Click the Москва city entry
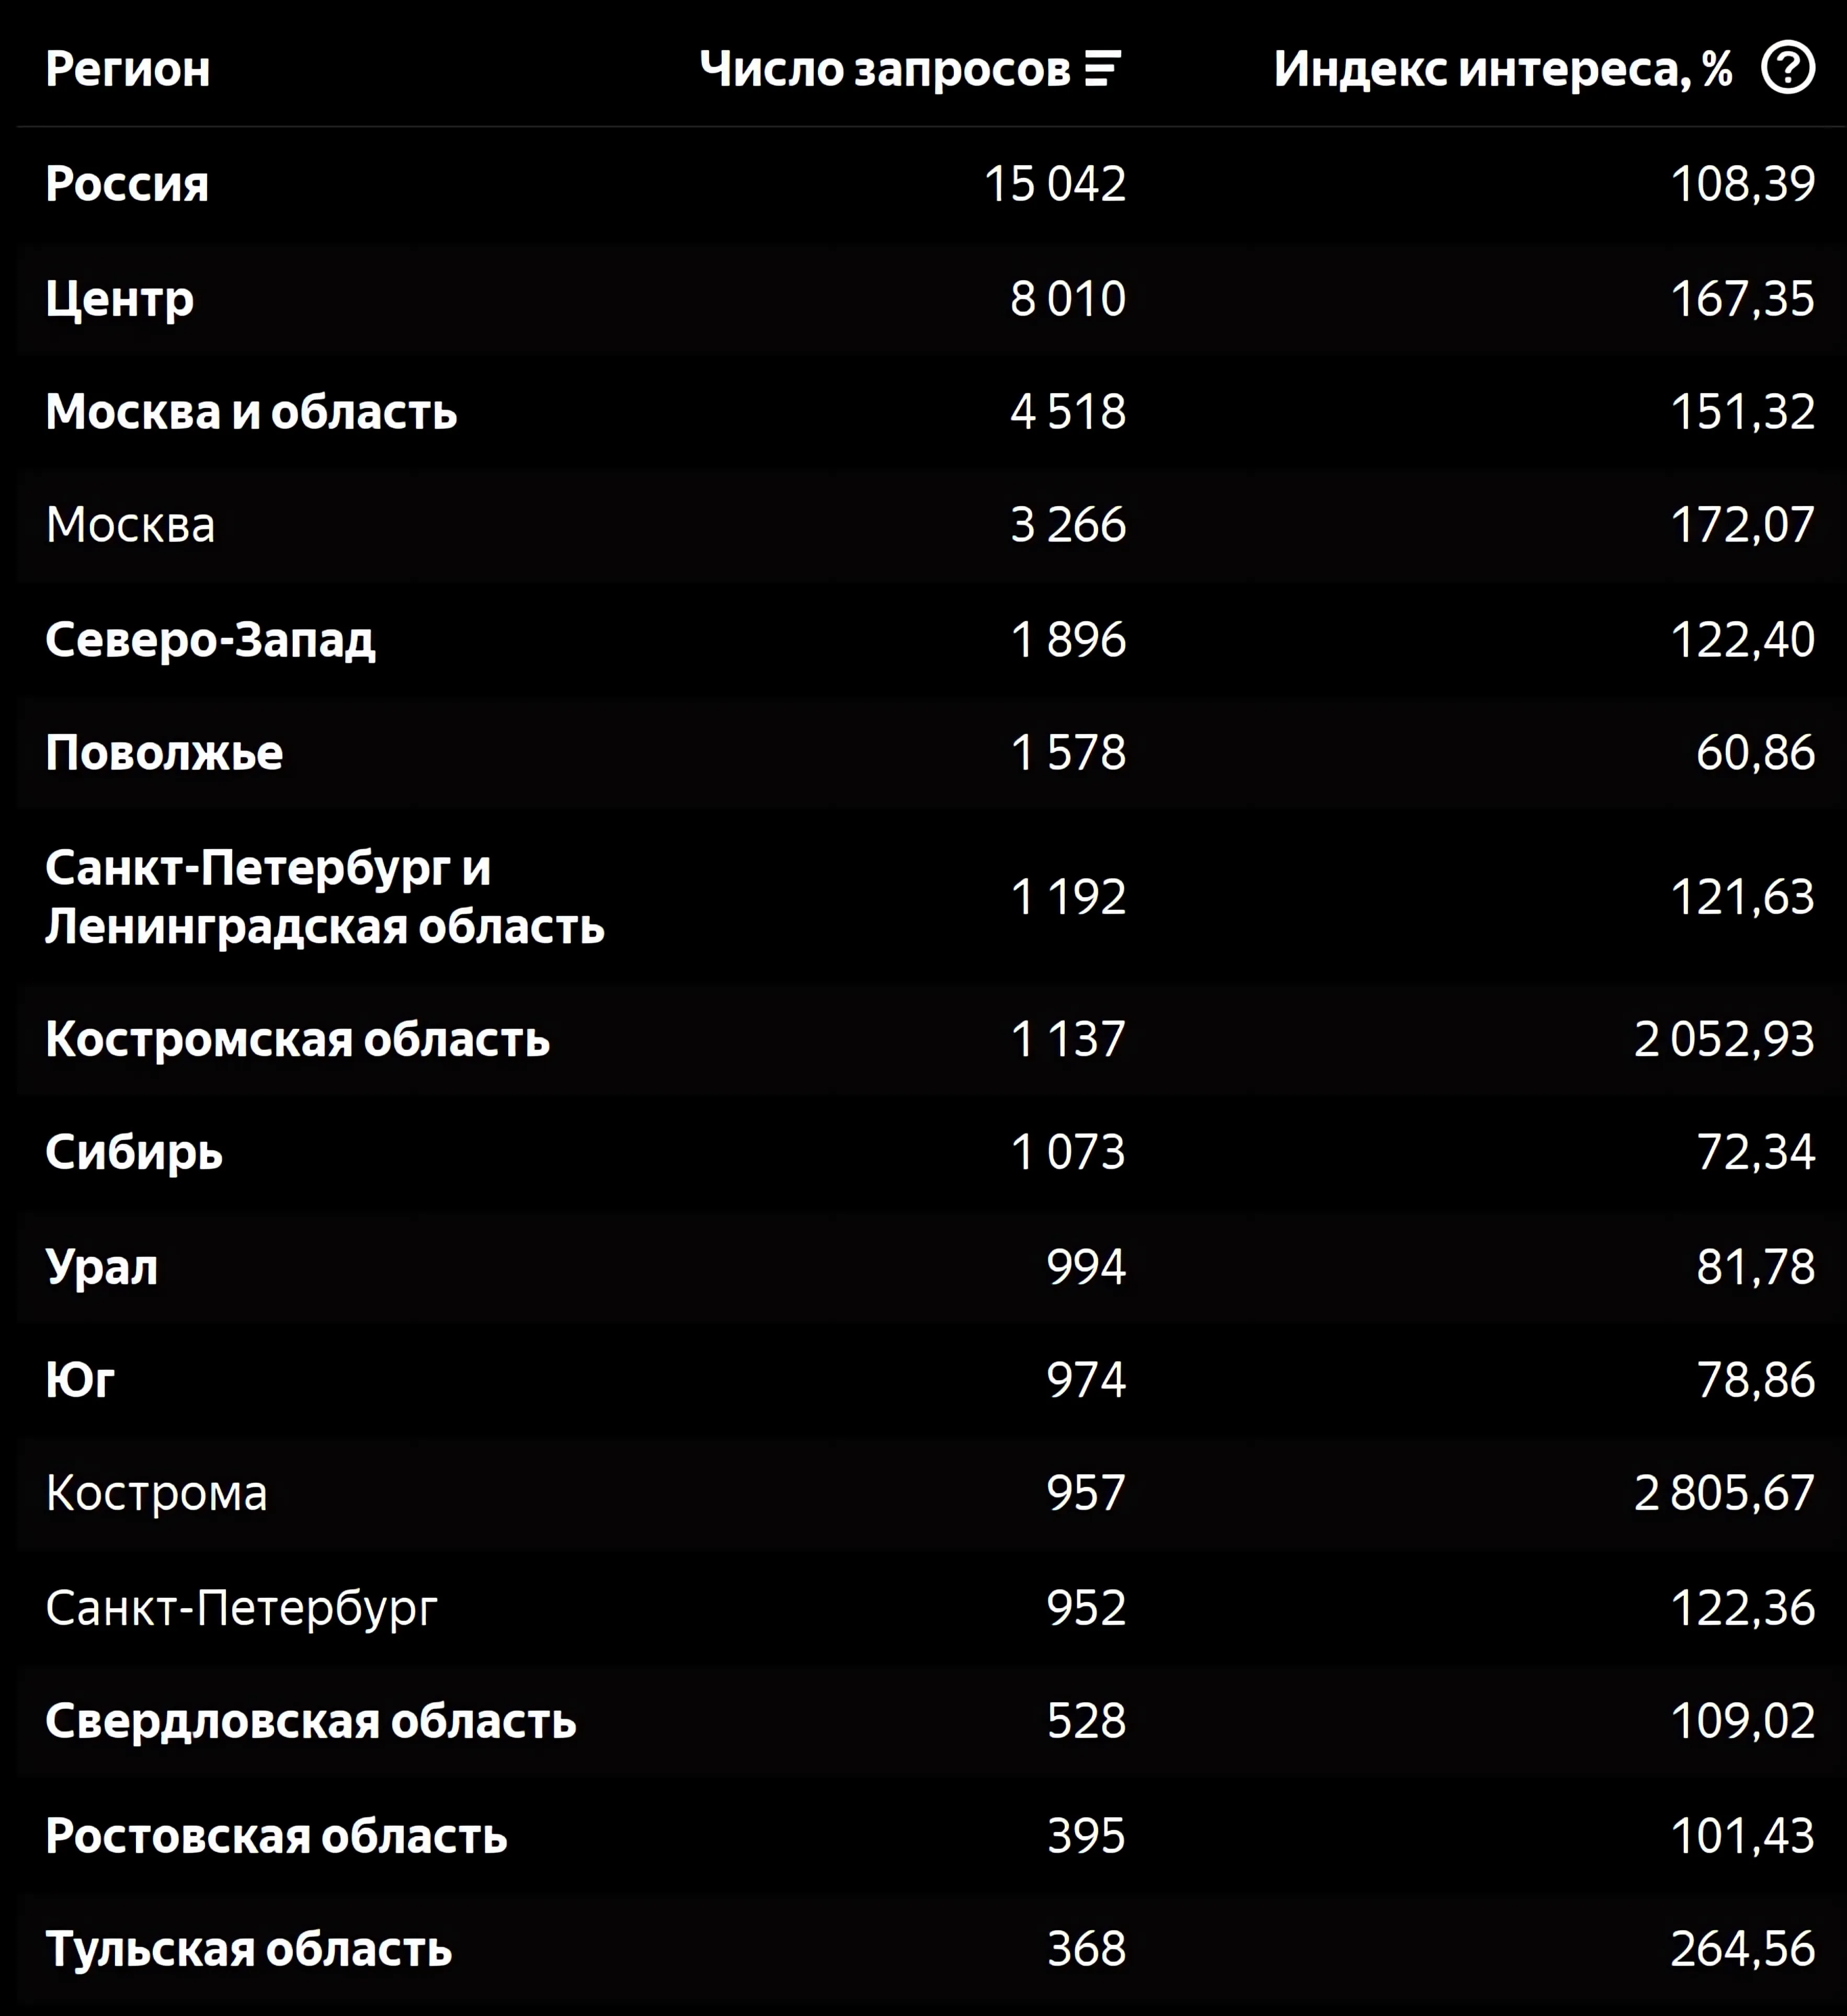The height and width of the screenshot is (2016, 1847). [x=130, y=525]
